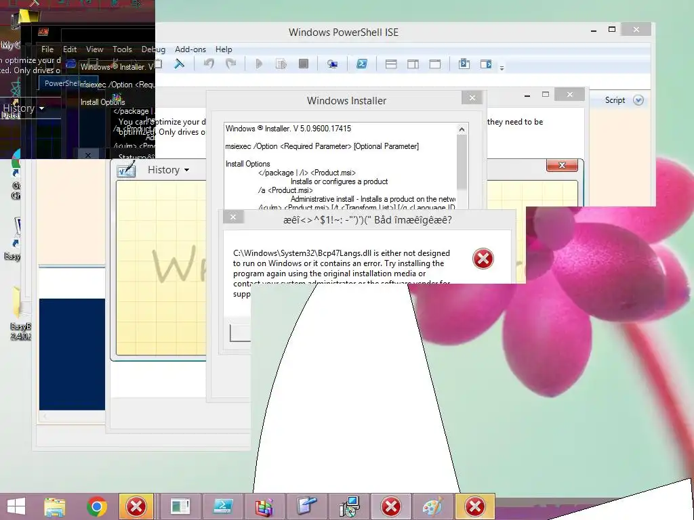Open the View menu in PowerShell ISE
The image size is (694, 520).
click(x=94, y=49)
